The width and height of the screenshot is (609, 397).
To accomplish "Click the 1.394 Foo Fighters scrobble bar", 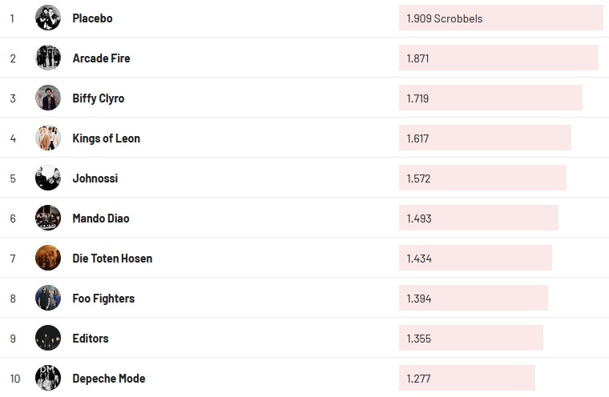I will [x=473, y=298].
